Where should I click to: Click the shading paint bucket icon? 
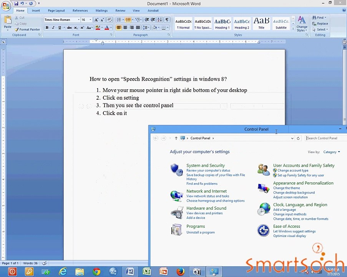tap(155, 28)
